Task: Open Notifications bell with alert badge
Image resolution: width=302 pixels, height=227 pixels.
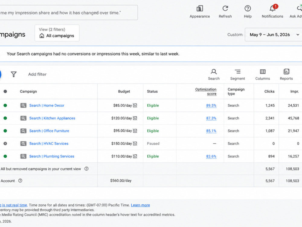Action: [273, 8]
